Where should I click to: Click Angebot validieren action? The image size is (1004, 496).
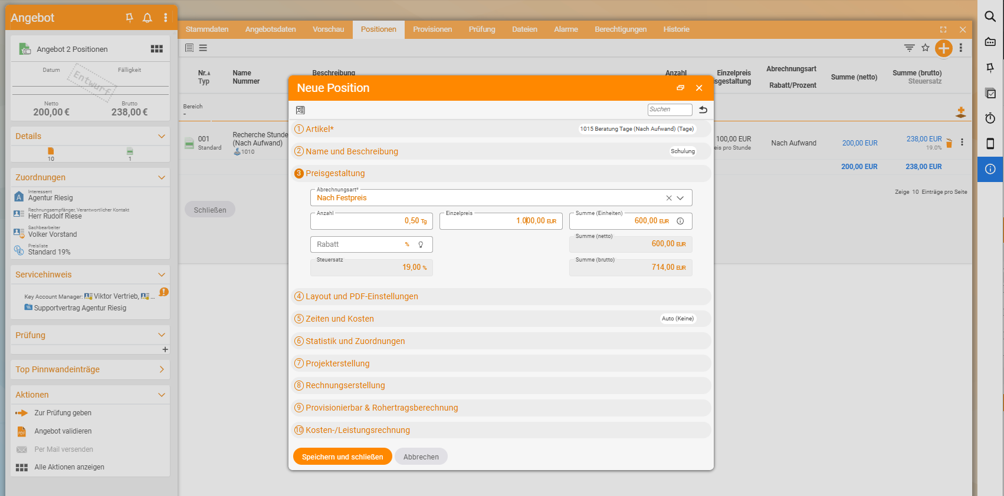click(x=63, y=431)
